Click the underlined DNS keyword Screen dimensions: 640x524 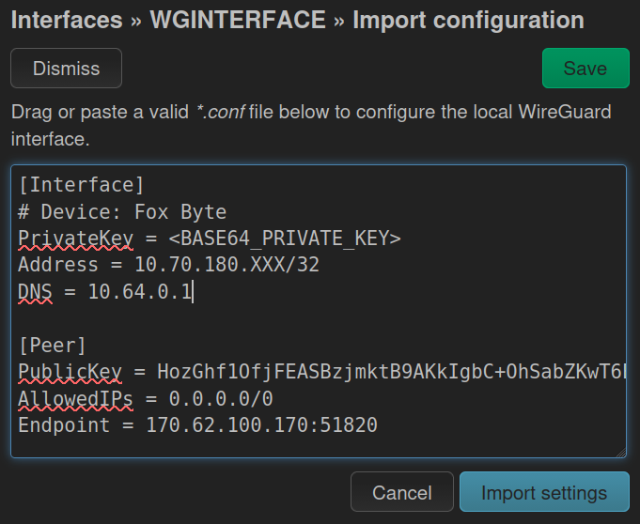[35, 292]
